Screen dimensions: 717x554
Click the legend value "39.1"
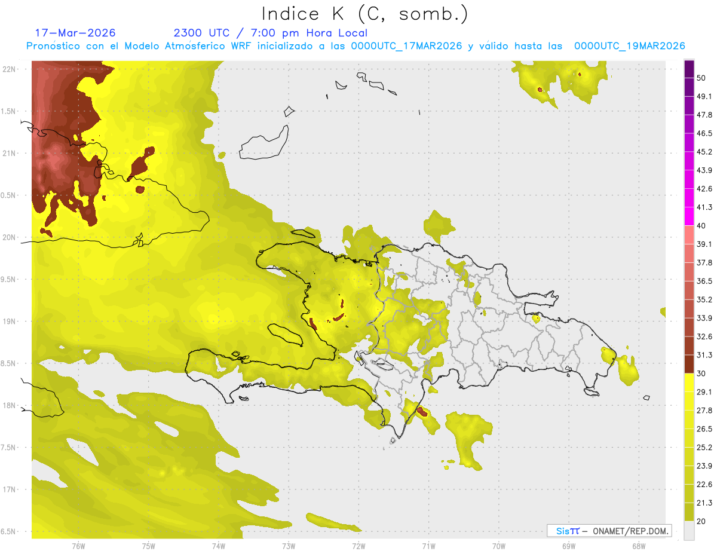704,244
